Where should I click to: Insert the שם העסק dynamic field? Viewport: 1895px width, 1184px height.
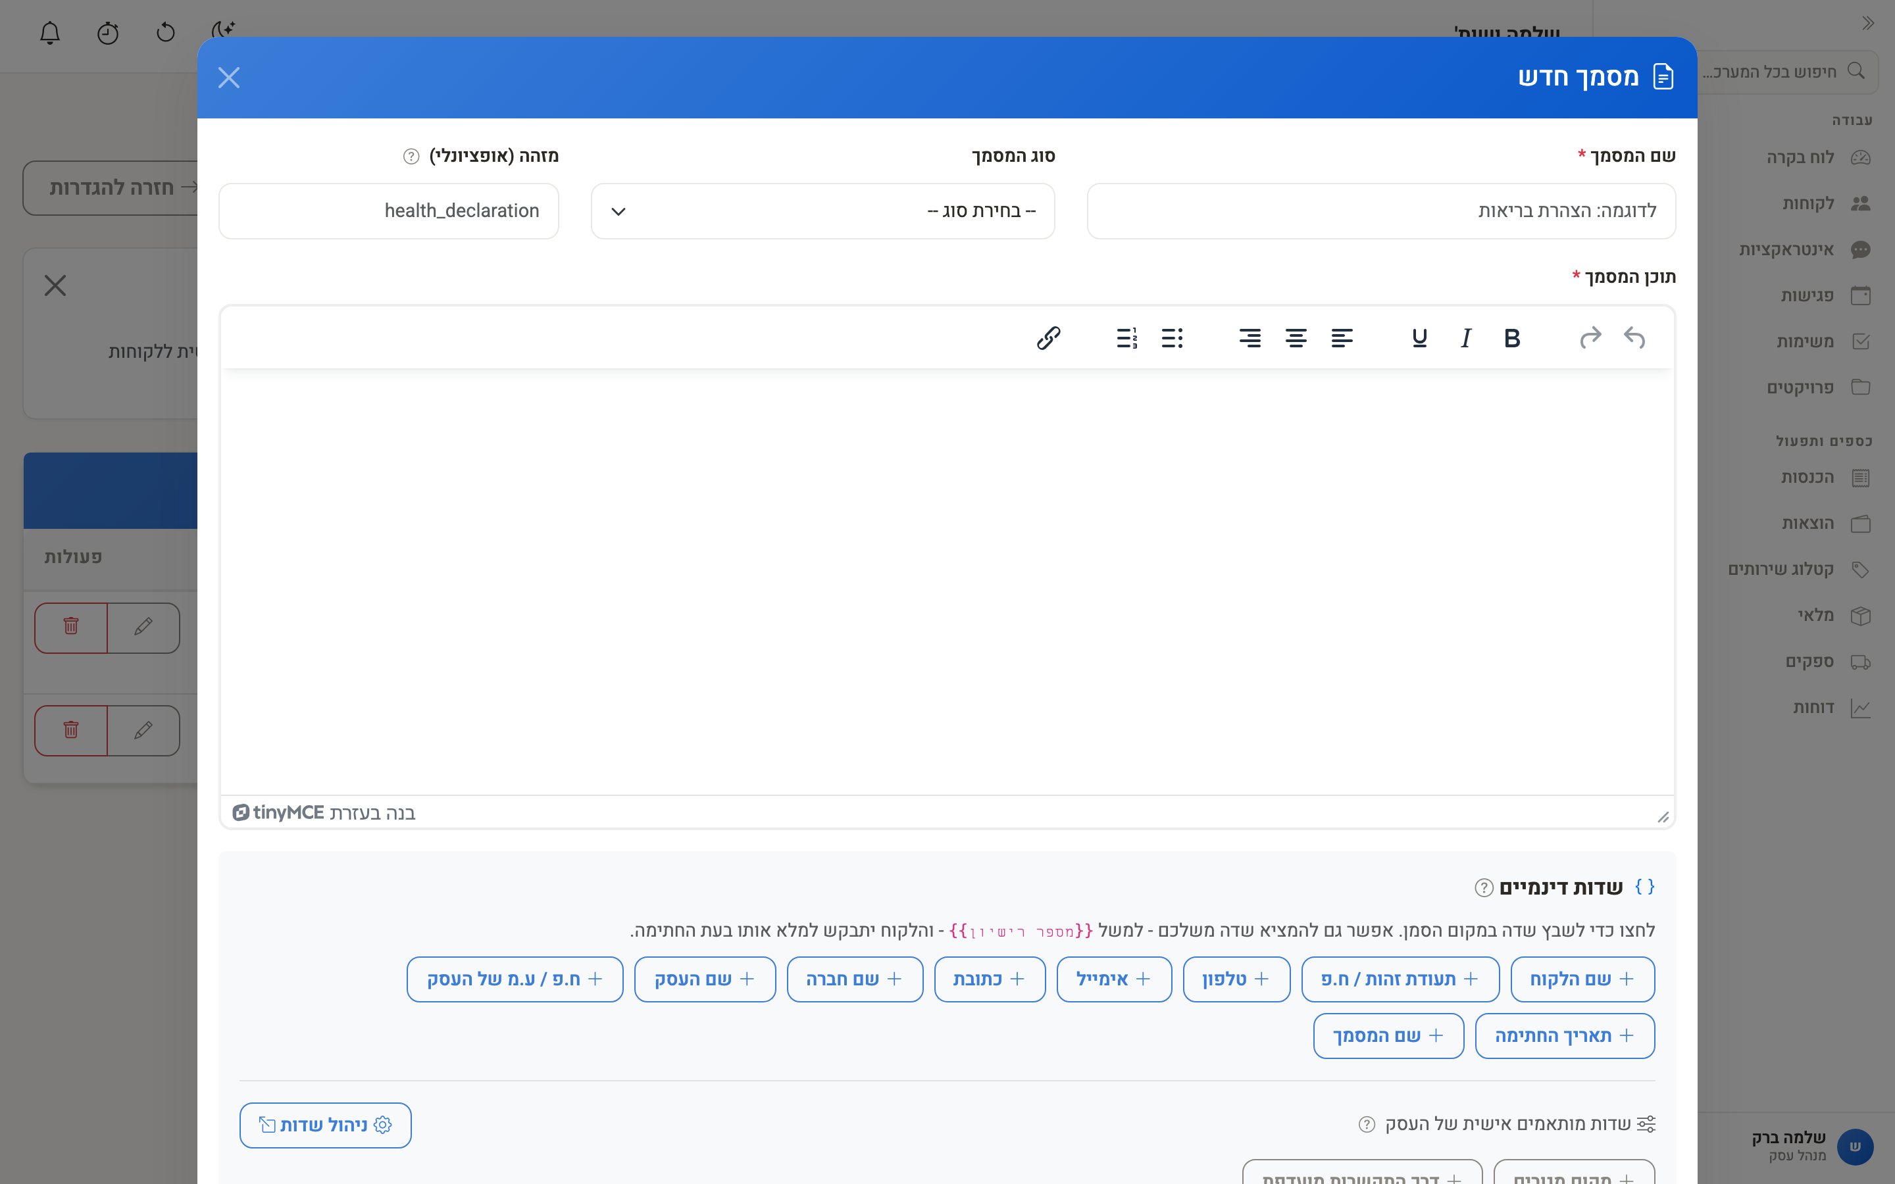click(x=705, y=979)
